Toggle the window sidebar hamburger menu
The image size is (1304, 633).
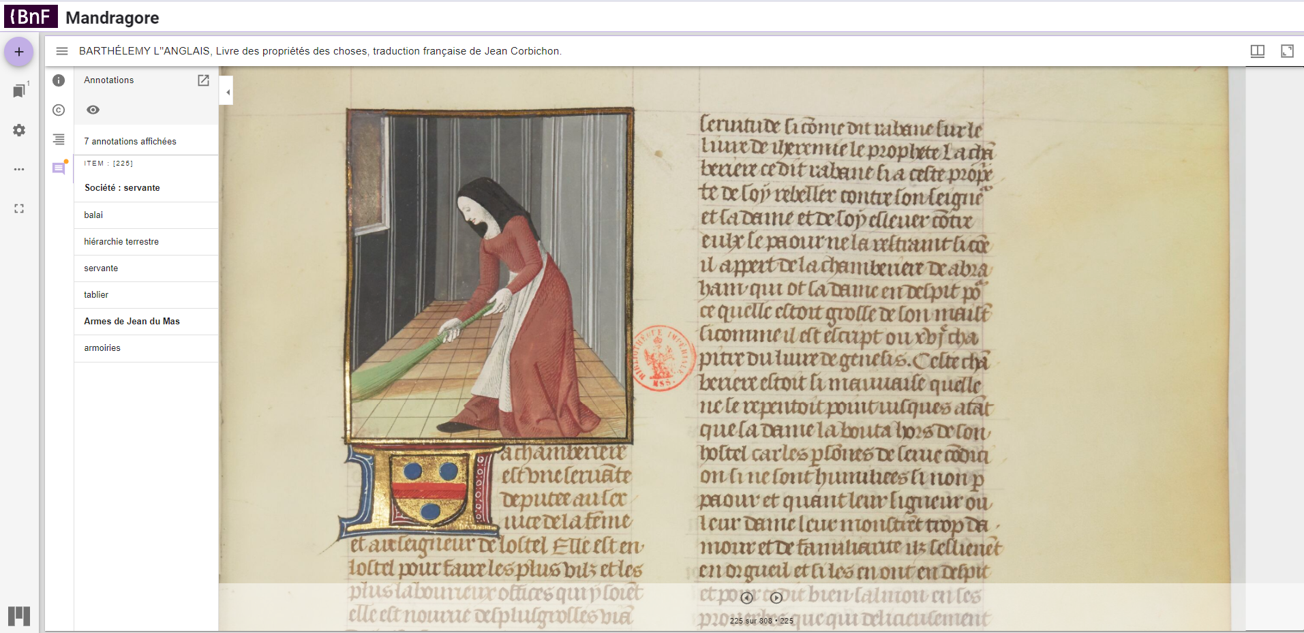pos(62,51)
